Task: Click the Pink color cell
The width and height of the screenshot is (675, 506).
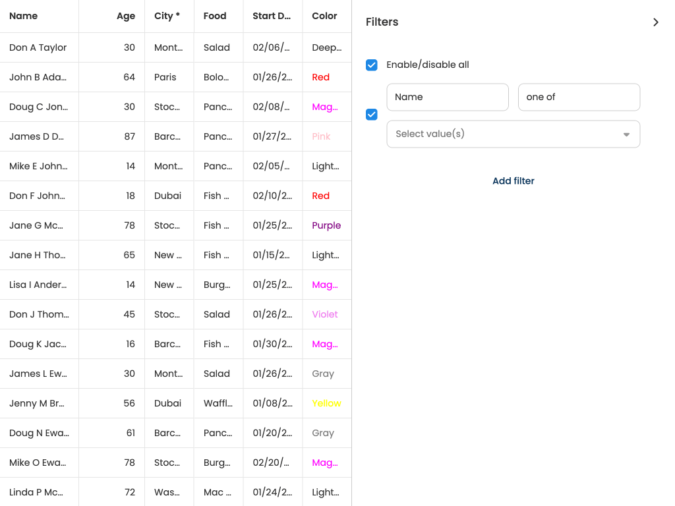Action: [321, 136]
